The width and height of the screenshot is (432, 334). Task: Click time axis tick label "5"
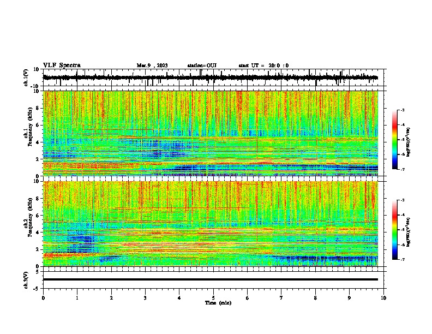coord(213,298)
